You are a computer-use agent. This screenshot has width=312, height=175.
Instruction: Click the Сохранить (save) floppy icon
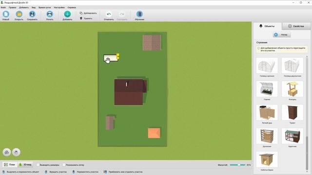click(32, 14)
